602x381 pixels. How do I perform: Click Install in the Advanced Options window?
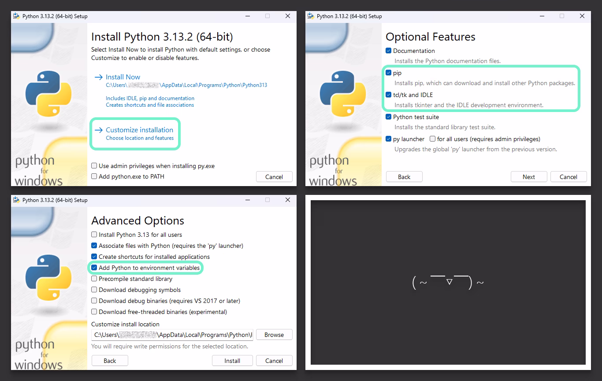pyautogui.click(x=232, y=361)
